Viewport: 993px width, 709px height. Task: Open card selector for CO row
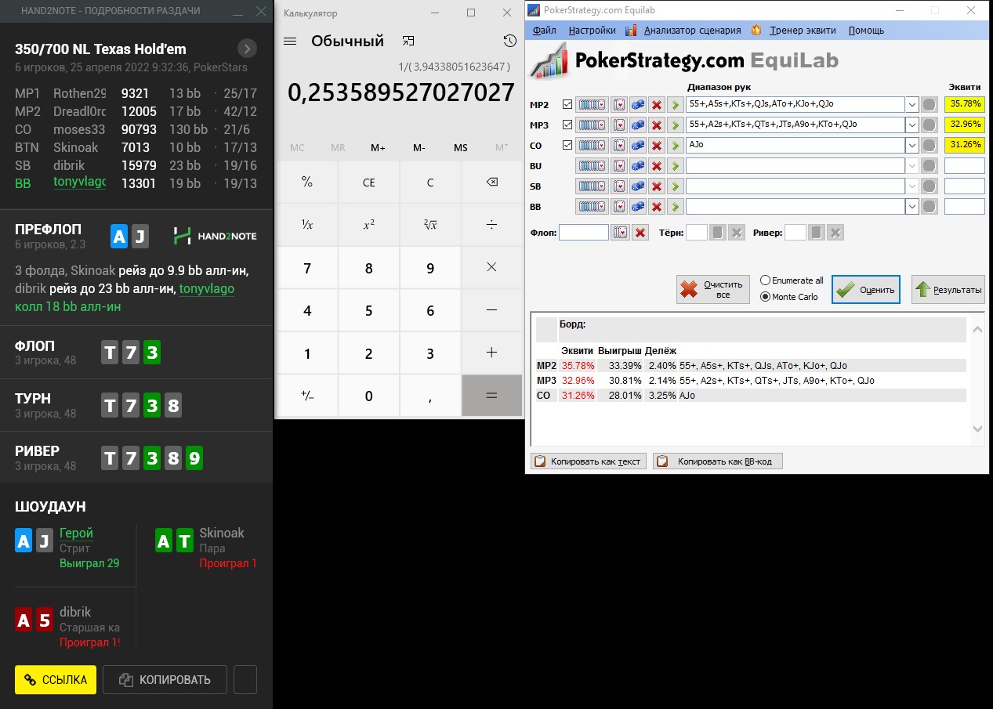(619, 145)
